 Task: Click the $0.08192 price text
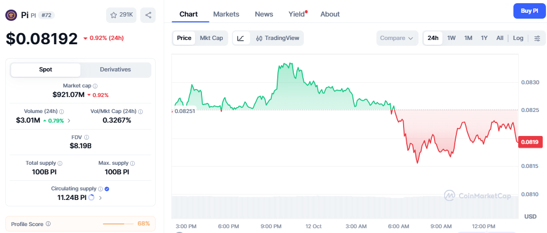coord(42,39)
